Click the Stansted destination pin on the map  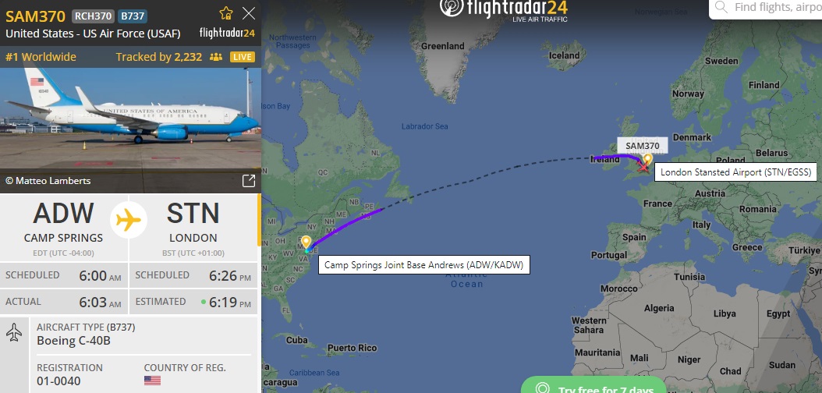pos(648,159)
